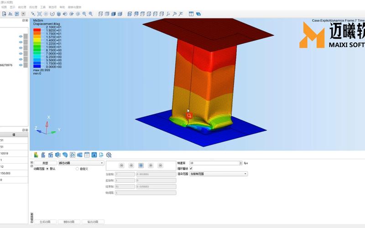Jump to the last animation frame
This screenshot has width=365, height=228.
coord(161,166)
